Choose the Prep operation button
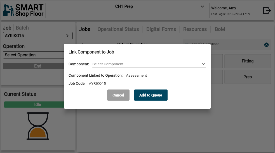The width and height of the screenshot is (275, 153). 247,77
